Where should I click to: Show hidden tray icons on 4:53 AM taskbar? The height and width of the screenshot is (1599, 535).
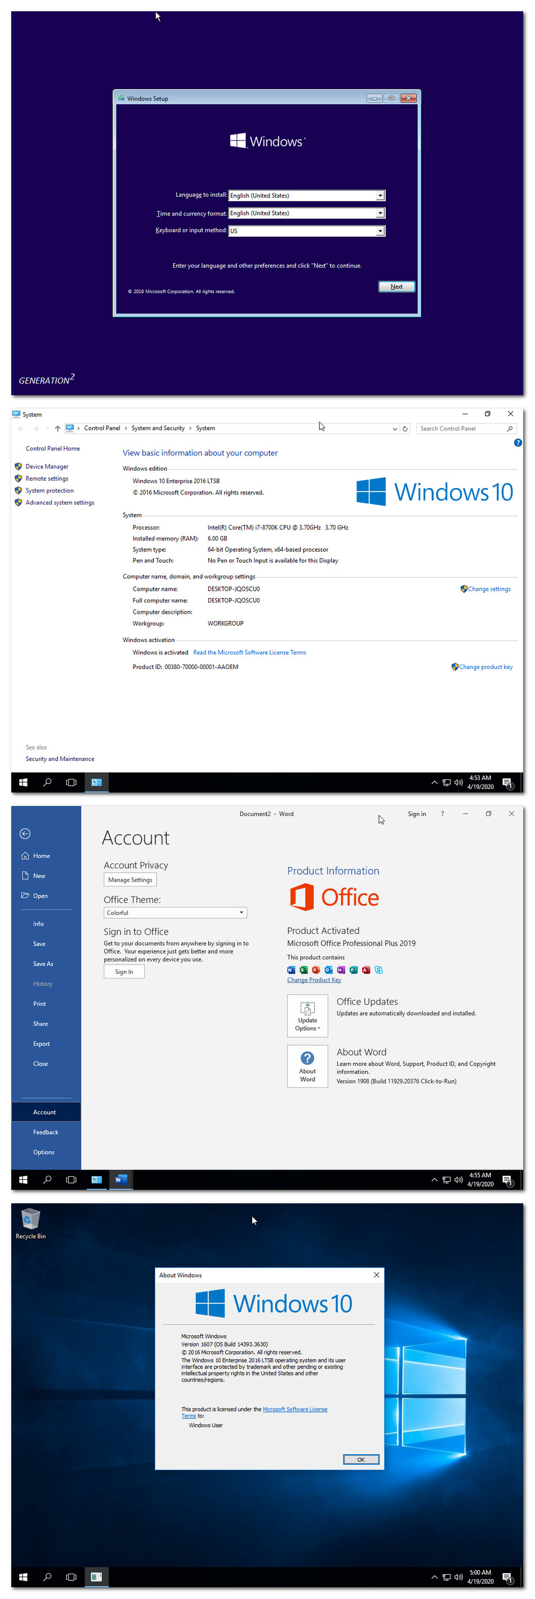point(435,782)
